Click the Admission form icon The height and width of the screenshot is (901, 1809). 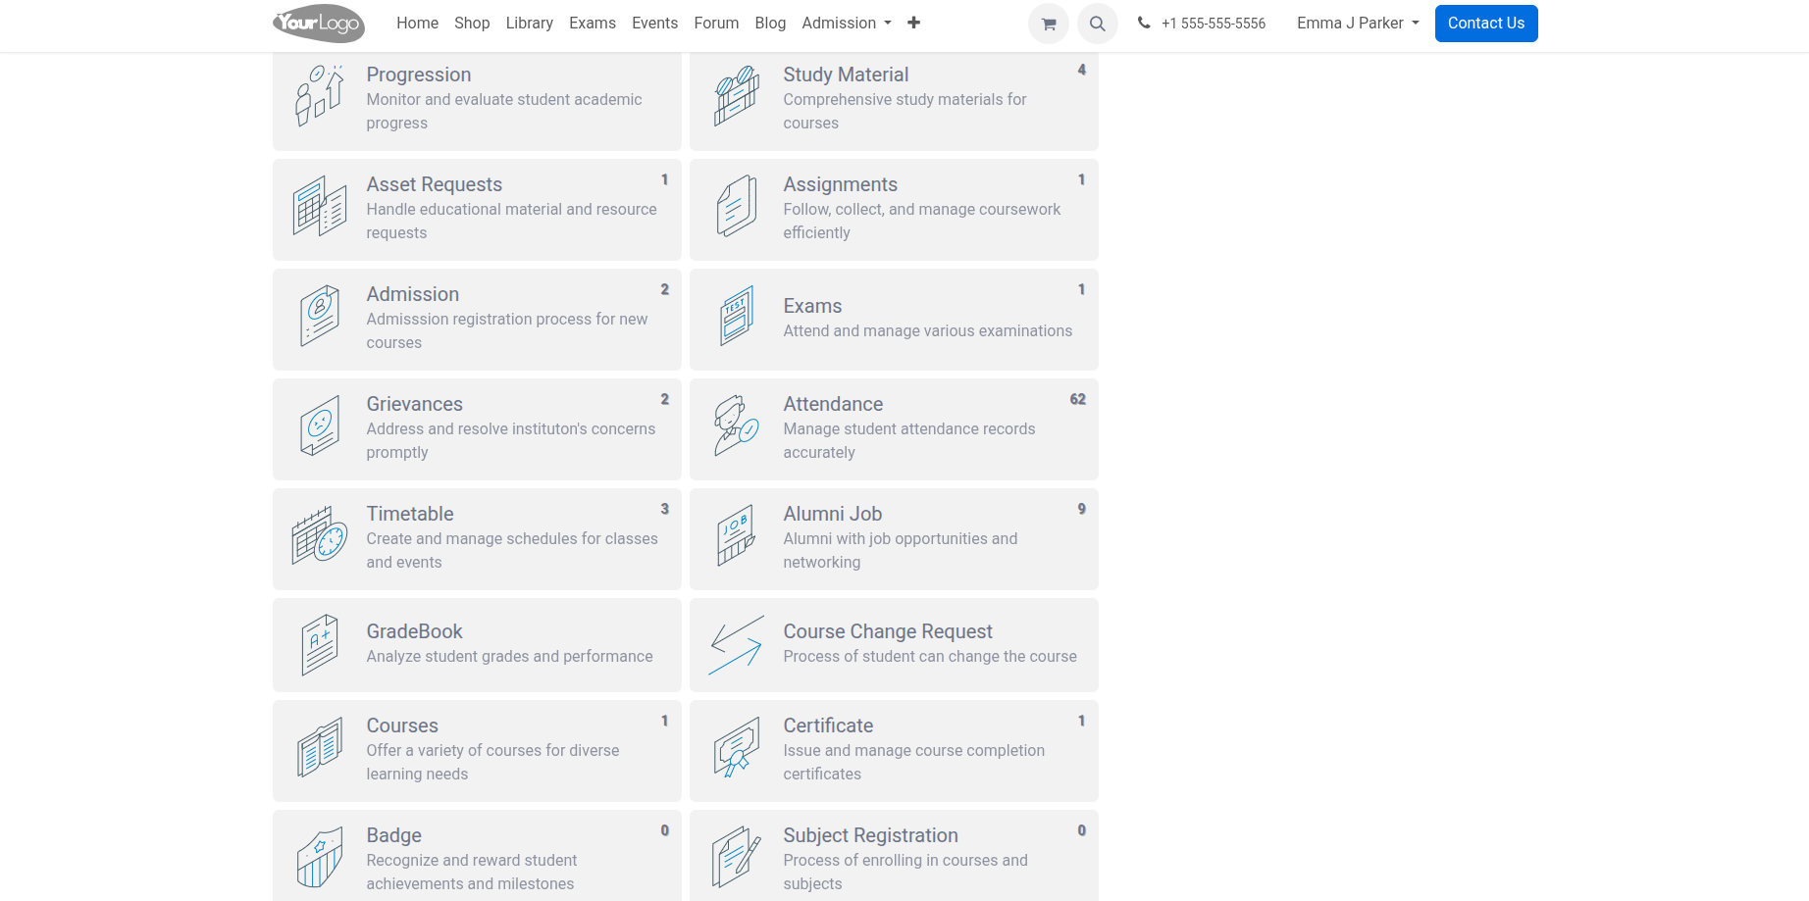[320, 316]
